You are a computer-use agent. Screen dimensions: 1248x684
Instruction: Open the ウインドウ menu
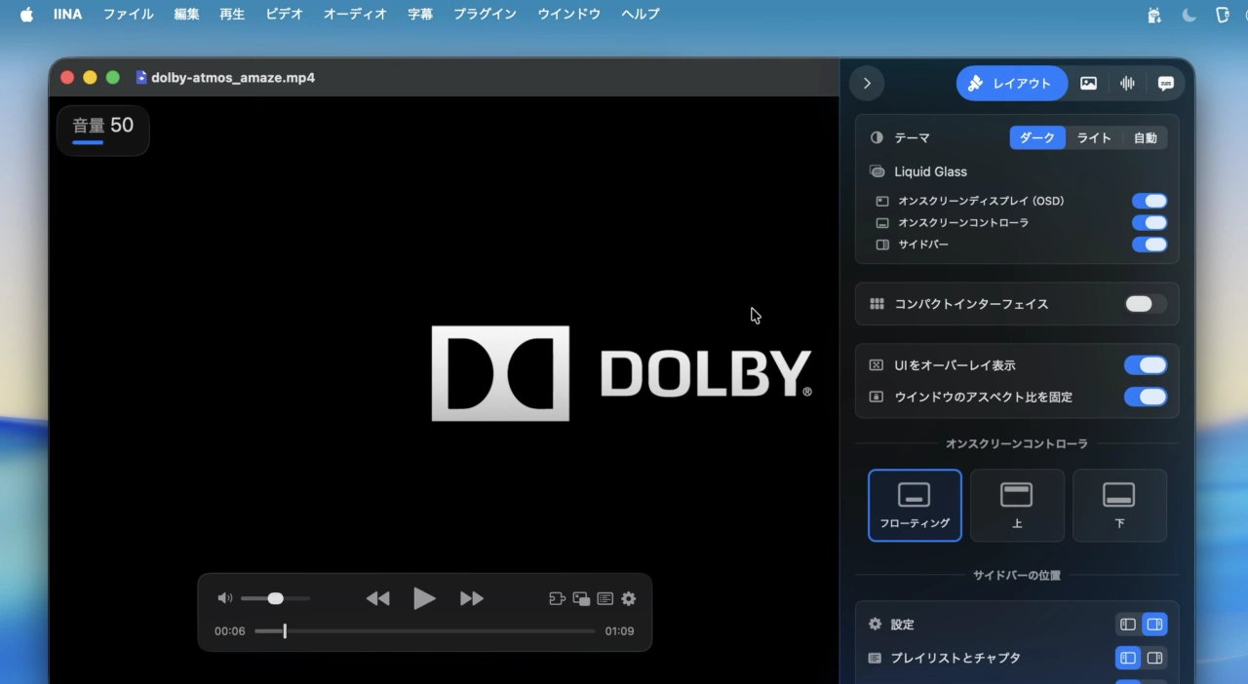click(x=568, y=15)
